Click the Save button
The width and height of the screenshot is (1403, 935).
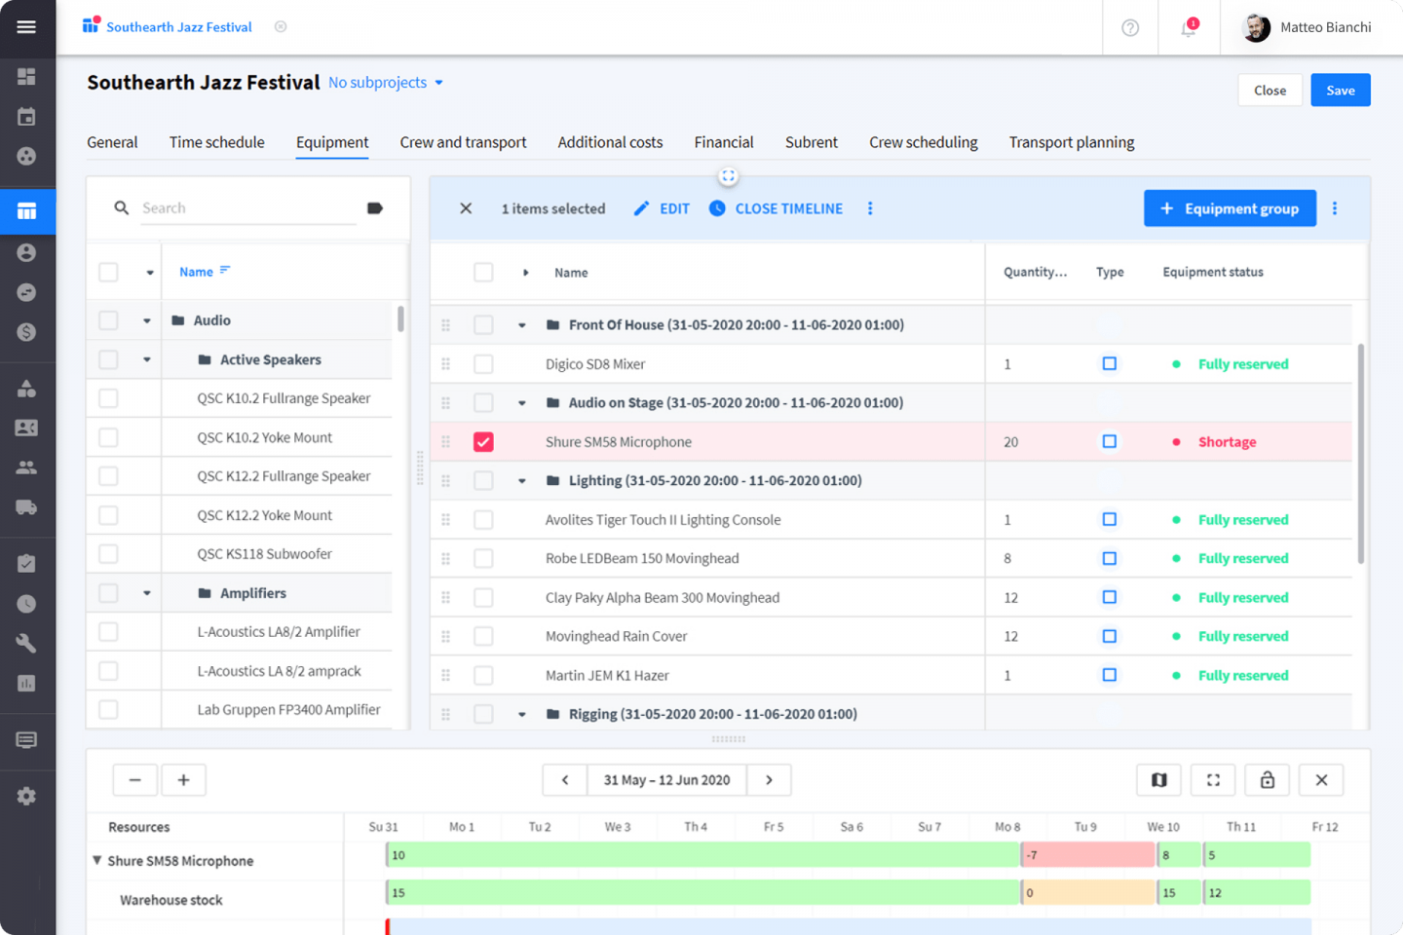[1340, 91]
